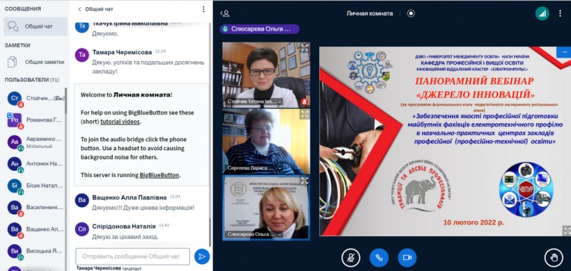Open the Общий чат conversation in sidebar
The image size is (571, 271).
point(35,26)
